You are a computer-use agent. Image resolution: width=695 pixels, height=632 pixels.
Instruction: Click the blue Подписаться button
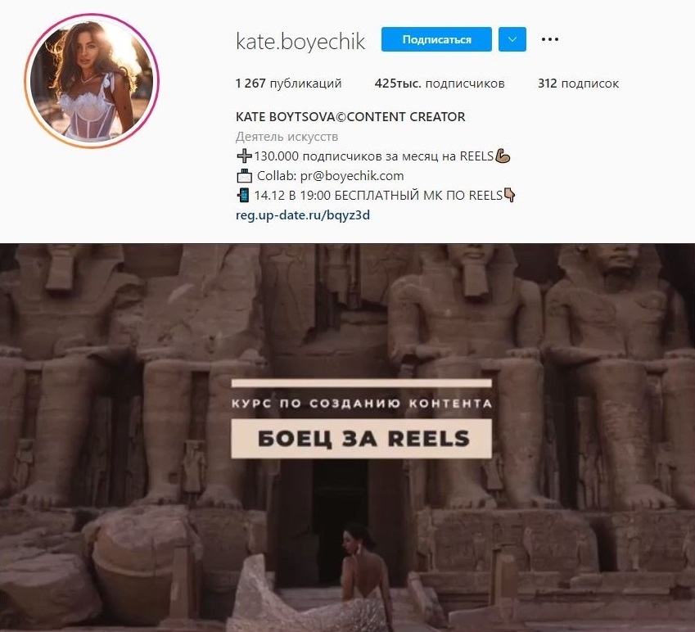click(436, 39)
